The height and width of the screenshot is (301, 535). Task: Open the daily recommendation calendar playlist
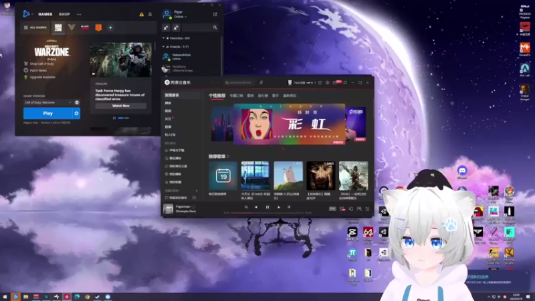pos(223,176)
